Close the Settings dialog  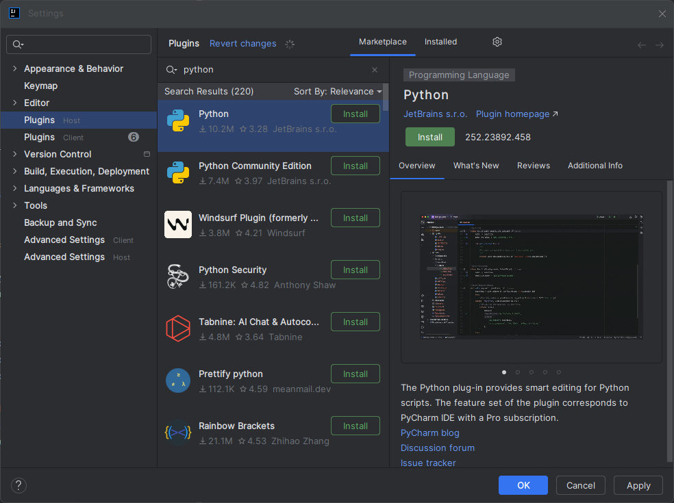(662, 13)
